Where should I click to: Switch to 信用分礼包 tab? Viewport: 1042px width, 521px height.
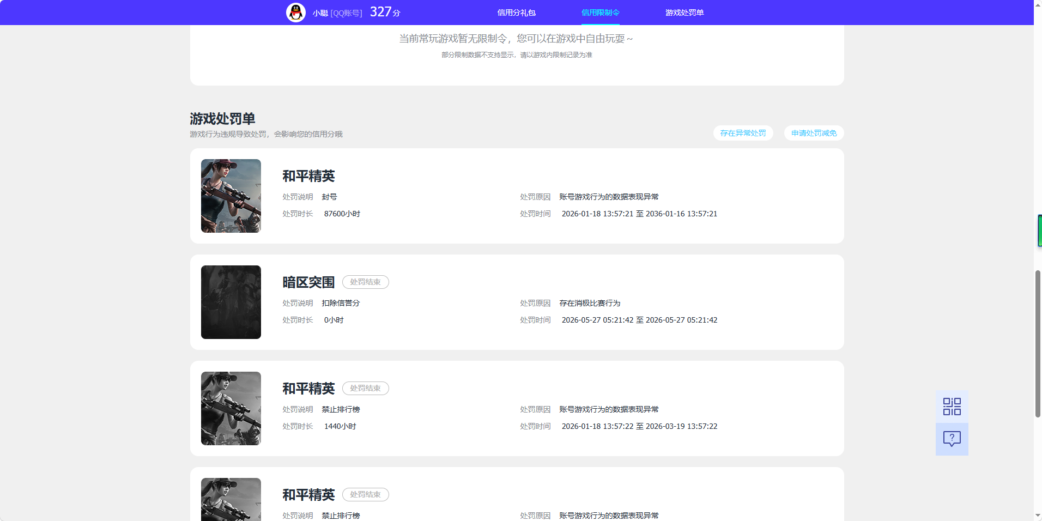[x=517, y=13]
